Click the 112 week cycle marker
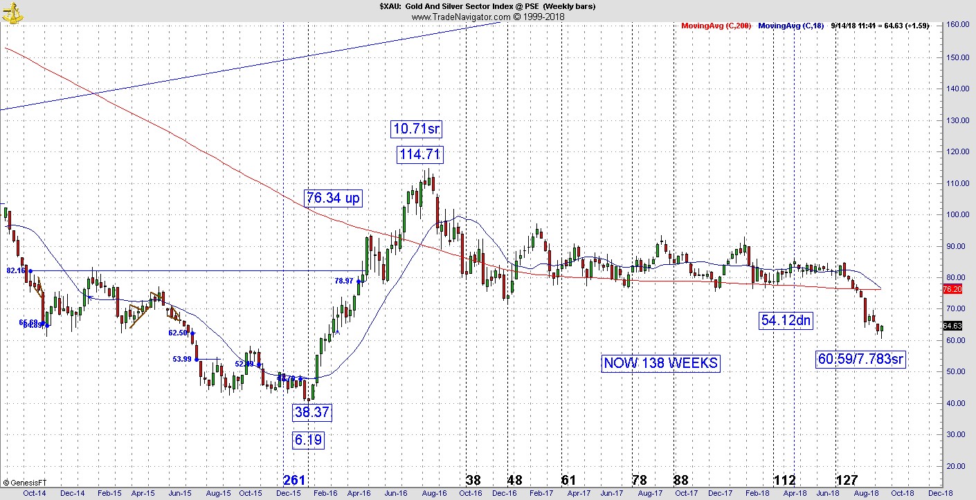 pos(784,481)
